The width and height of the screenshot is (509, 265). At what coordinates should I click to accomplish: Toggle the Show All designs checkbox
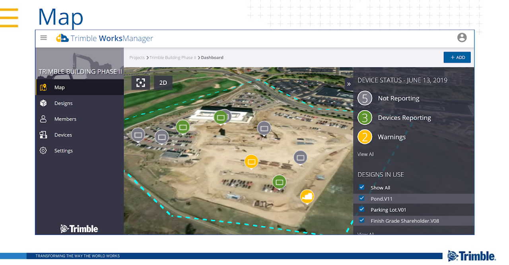[362, 187]
